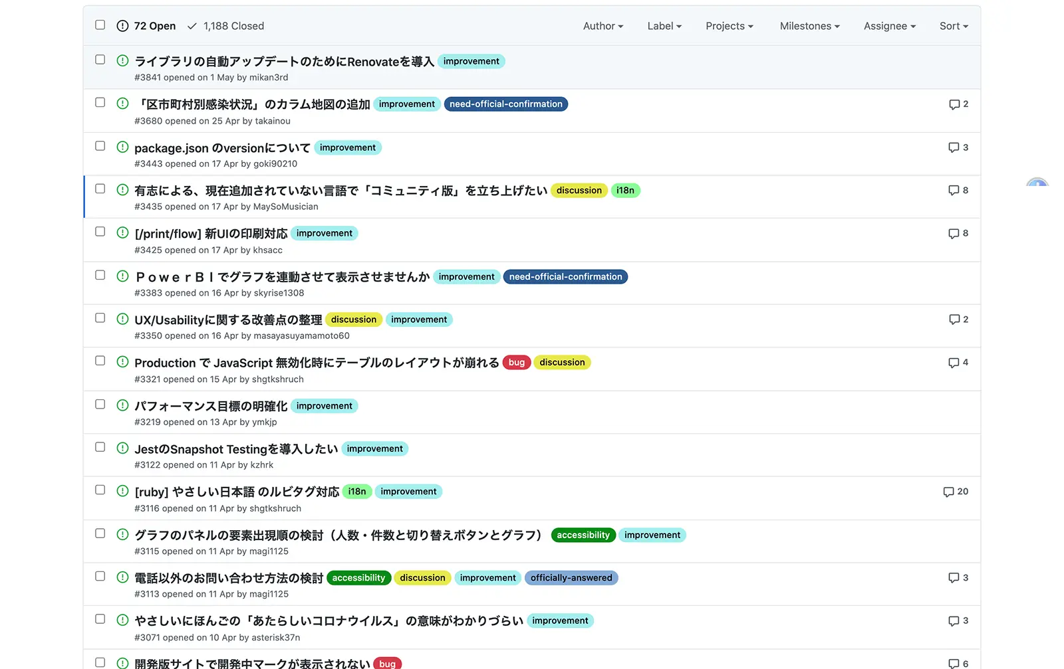Open issue 'package.json のversionについて'
The image size is (1064, 669).
(x=222, y=147)
